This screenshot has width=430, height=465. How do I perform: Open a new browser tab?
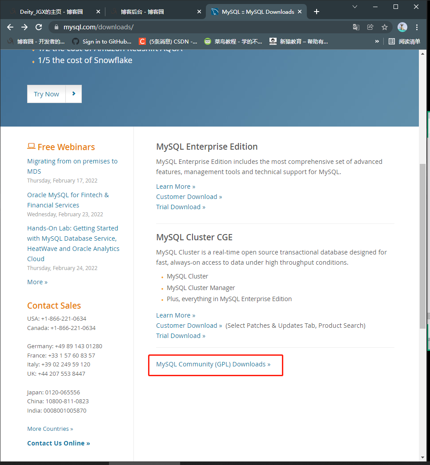point(317,12)
